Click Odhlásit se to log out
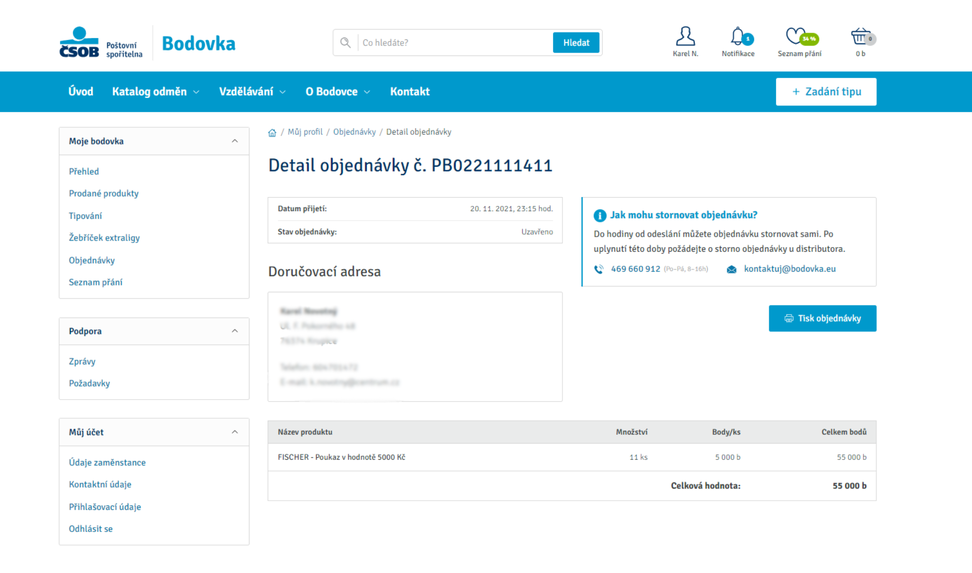Viewport: 972px width, 573px height. click(x=91, y=529)
